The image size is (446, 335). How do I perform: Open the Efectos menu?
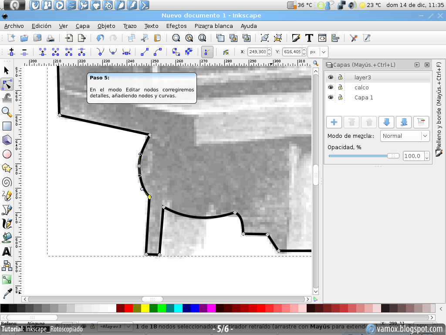pos(176,26)
